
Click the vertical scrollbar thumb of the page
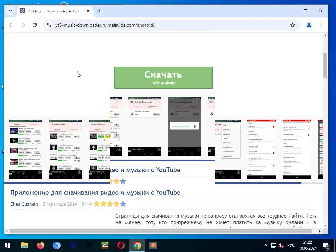[325, 65]
